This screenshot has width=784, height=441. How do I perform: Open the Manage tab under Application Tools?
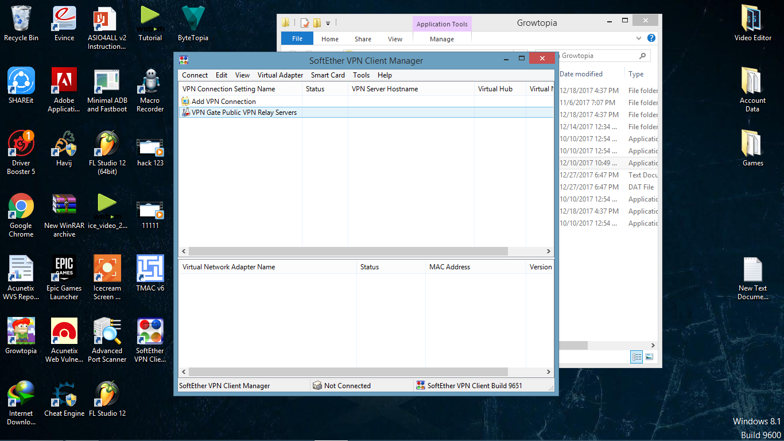[442, 39]
